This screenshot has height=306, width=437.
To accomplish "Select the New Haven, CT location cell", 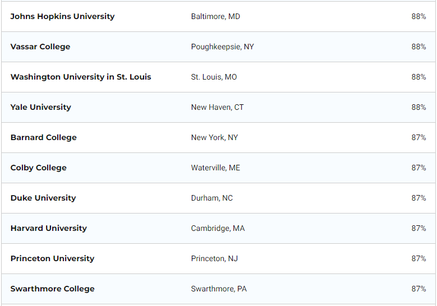I will pyautogui.click(x=217, y=107).
